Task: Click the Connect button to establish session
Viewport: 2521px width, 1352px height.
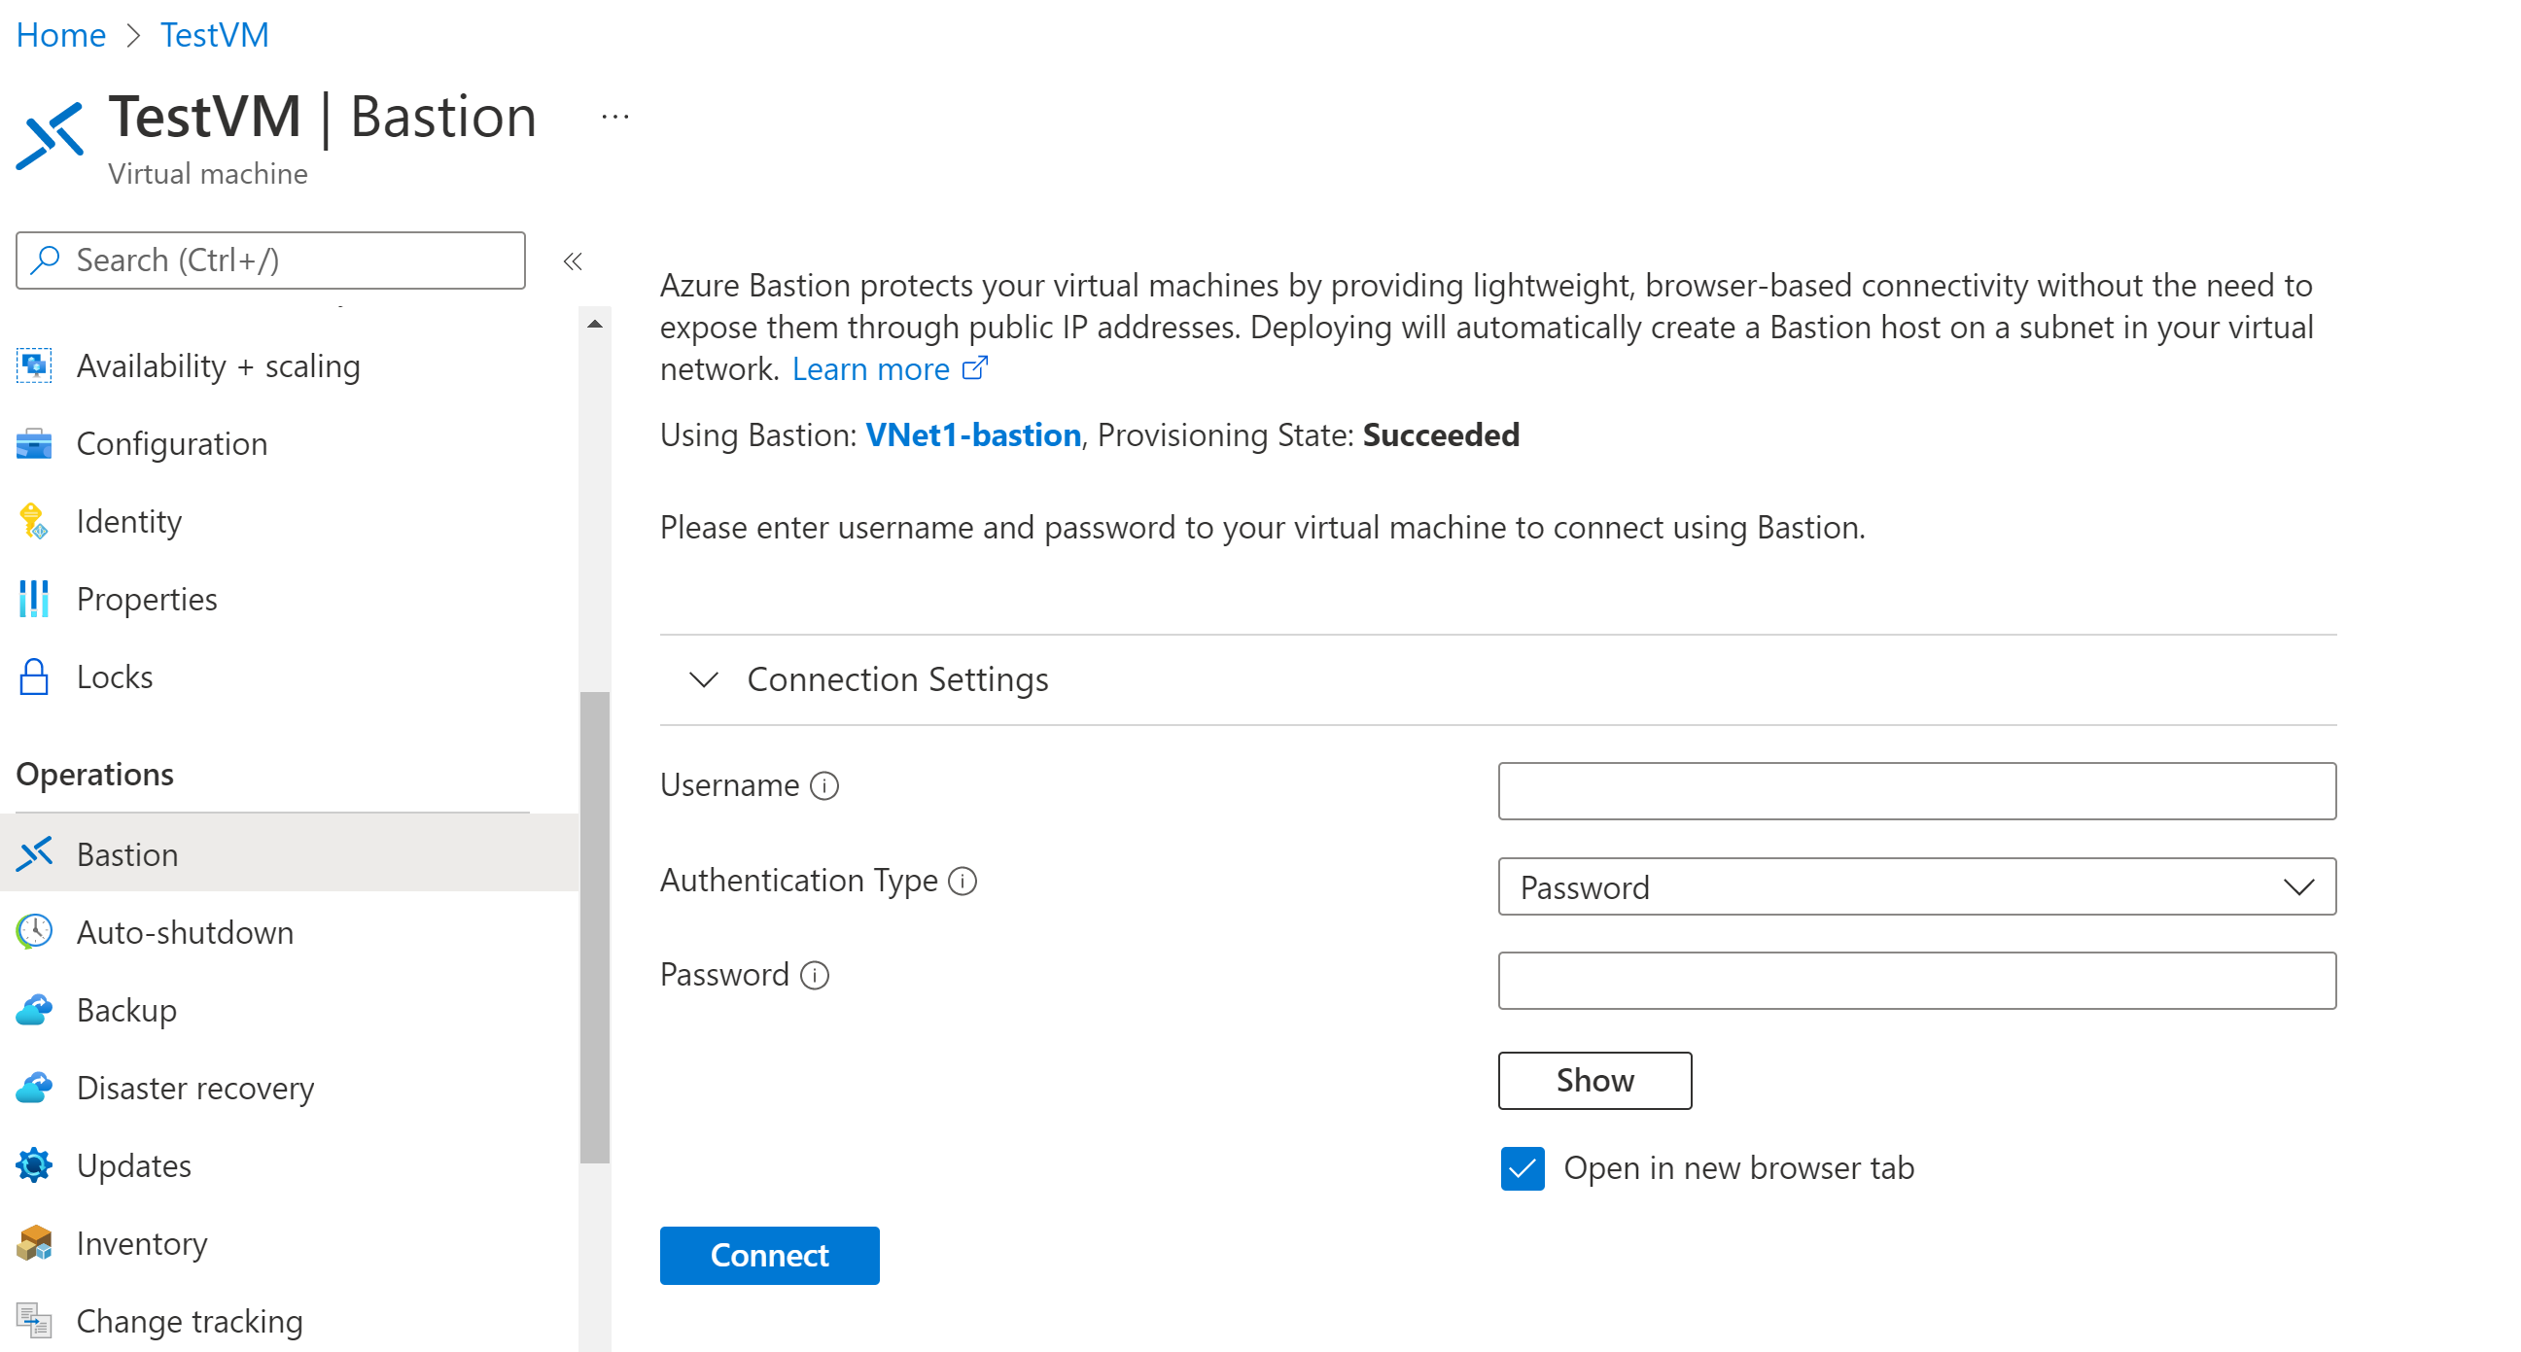Action: [770, 1257]
